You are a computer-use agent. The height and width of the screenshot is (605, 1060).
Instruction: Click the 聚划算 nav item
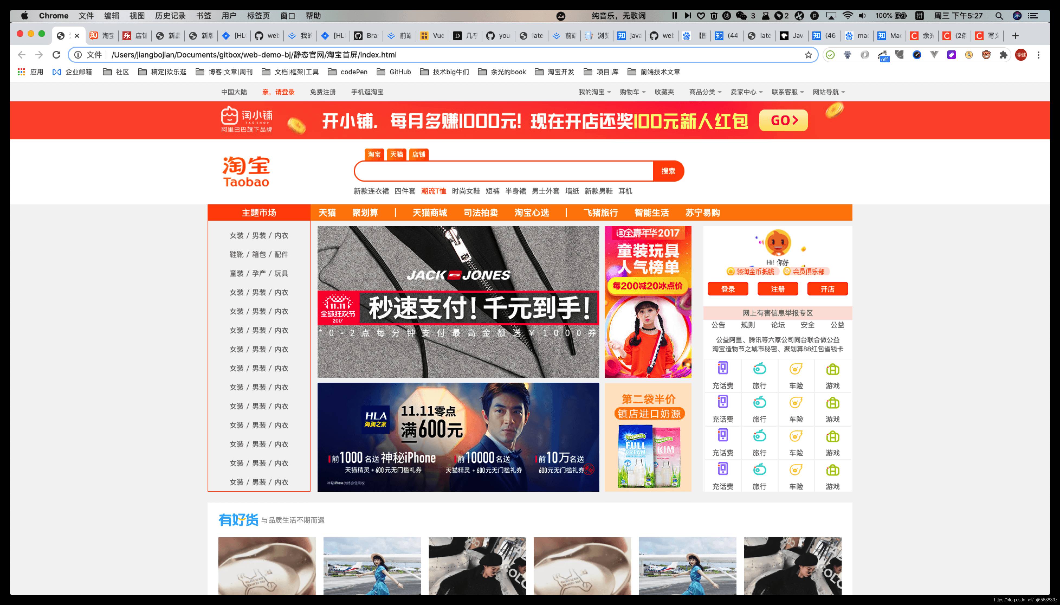click(365, 213)
